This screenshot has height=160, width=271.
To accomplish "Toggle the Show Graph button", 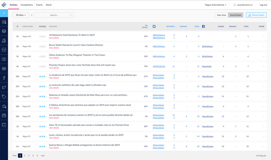I will click(x=256, y=15).
